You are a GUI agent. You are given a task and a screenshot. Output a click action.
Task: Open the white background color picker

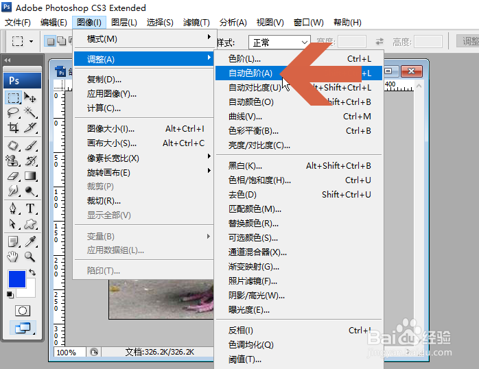(x=30, y=290)
